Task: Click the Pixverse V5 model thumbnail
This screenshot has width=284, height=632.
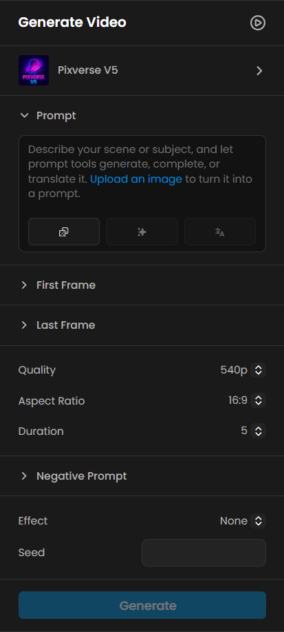Action: (34, 70)
